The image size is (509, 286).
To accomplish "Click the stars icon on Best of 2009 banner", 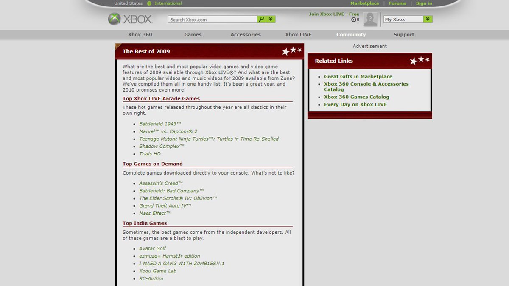I will (x=292, y=50).
